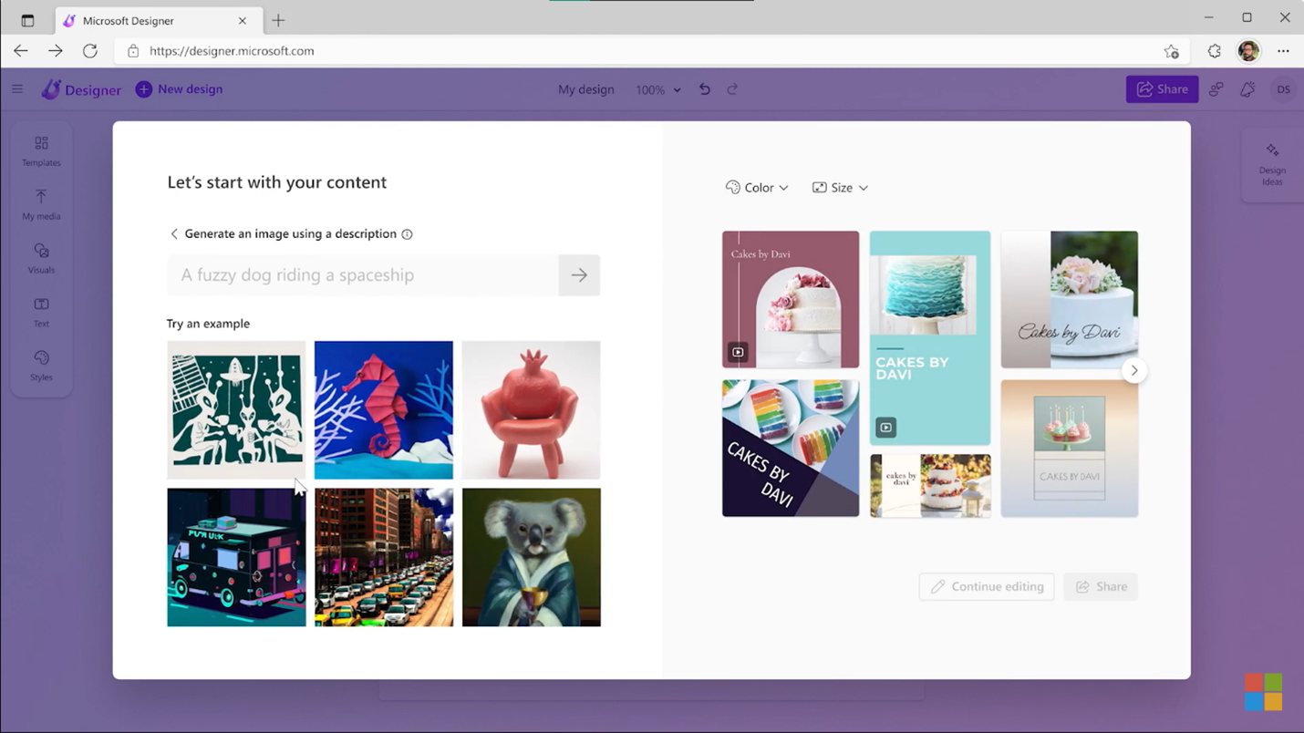
Task: Click the New design button
Action: [x=180, y=89]
